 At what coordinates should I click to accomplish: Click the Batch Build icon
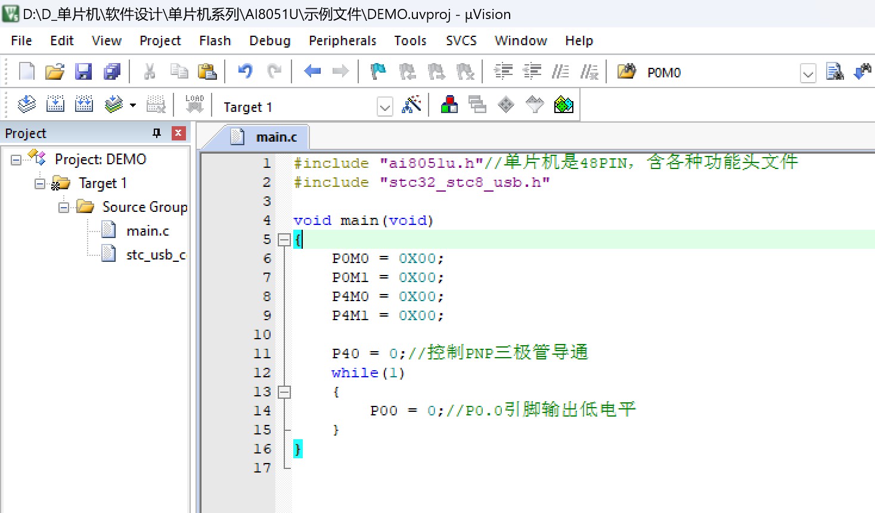click(x=113, y=105)
